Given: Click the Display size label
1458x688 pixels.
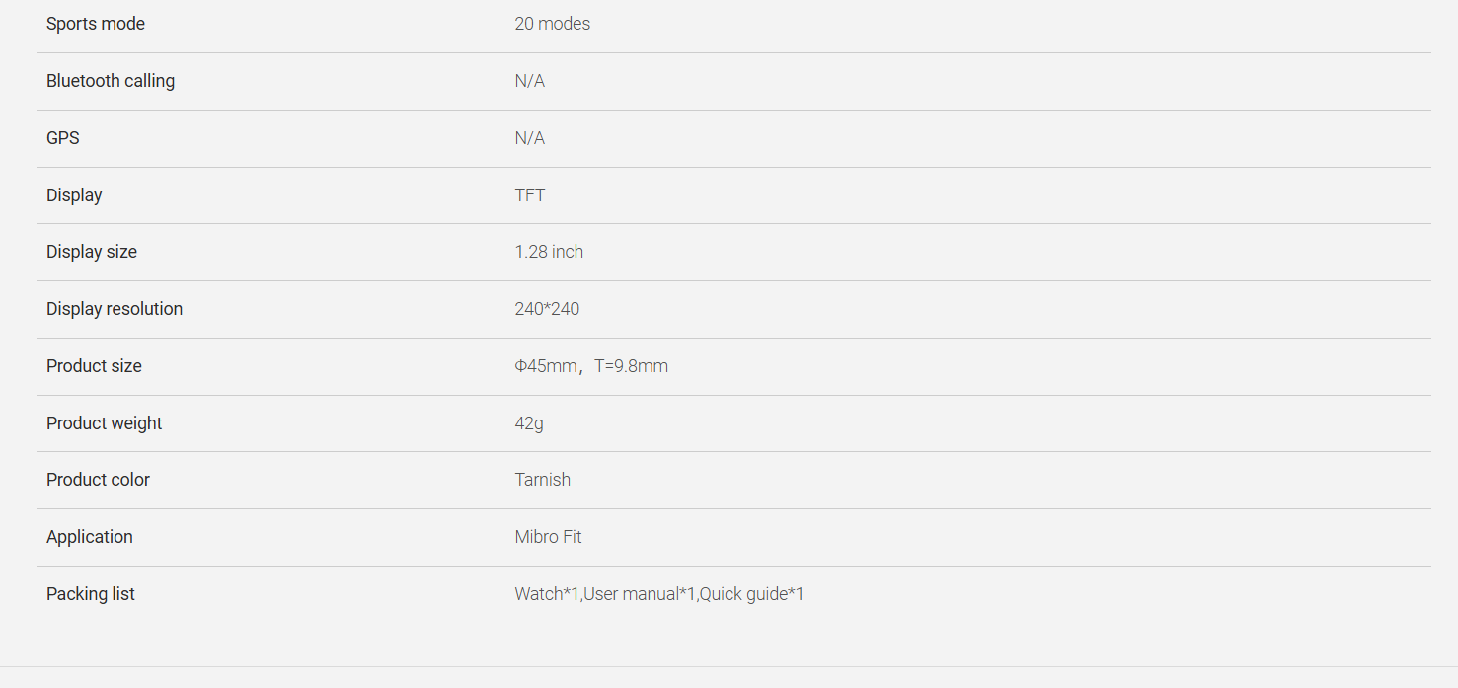Looking at the screenshot, I should coord(92,252).
